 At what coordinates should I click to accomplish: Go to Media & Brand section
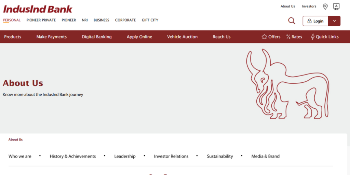click(265, 156)
